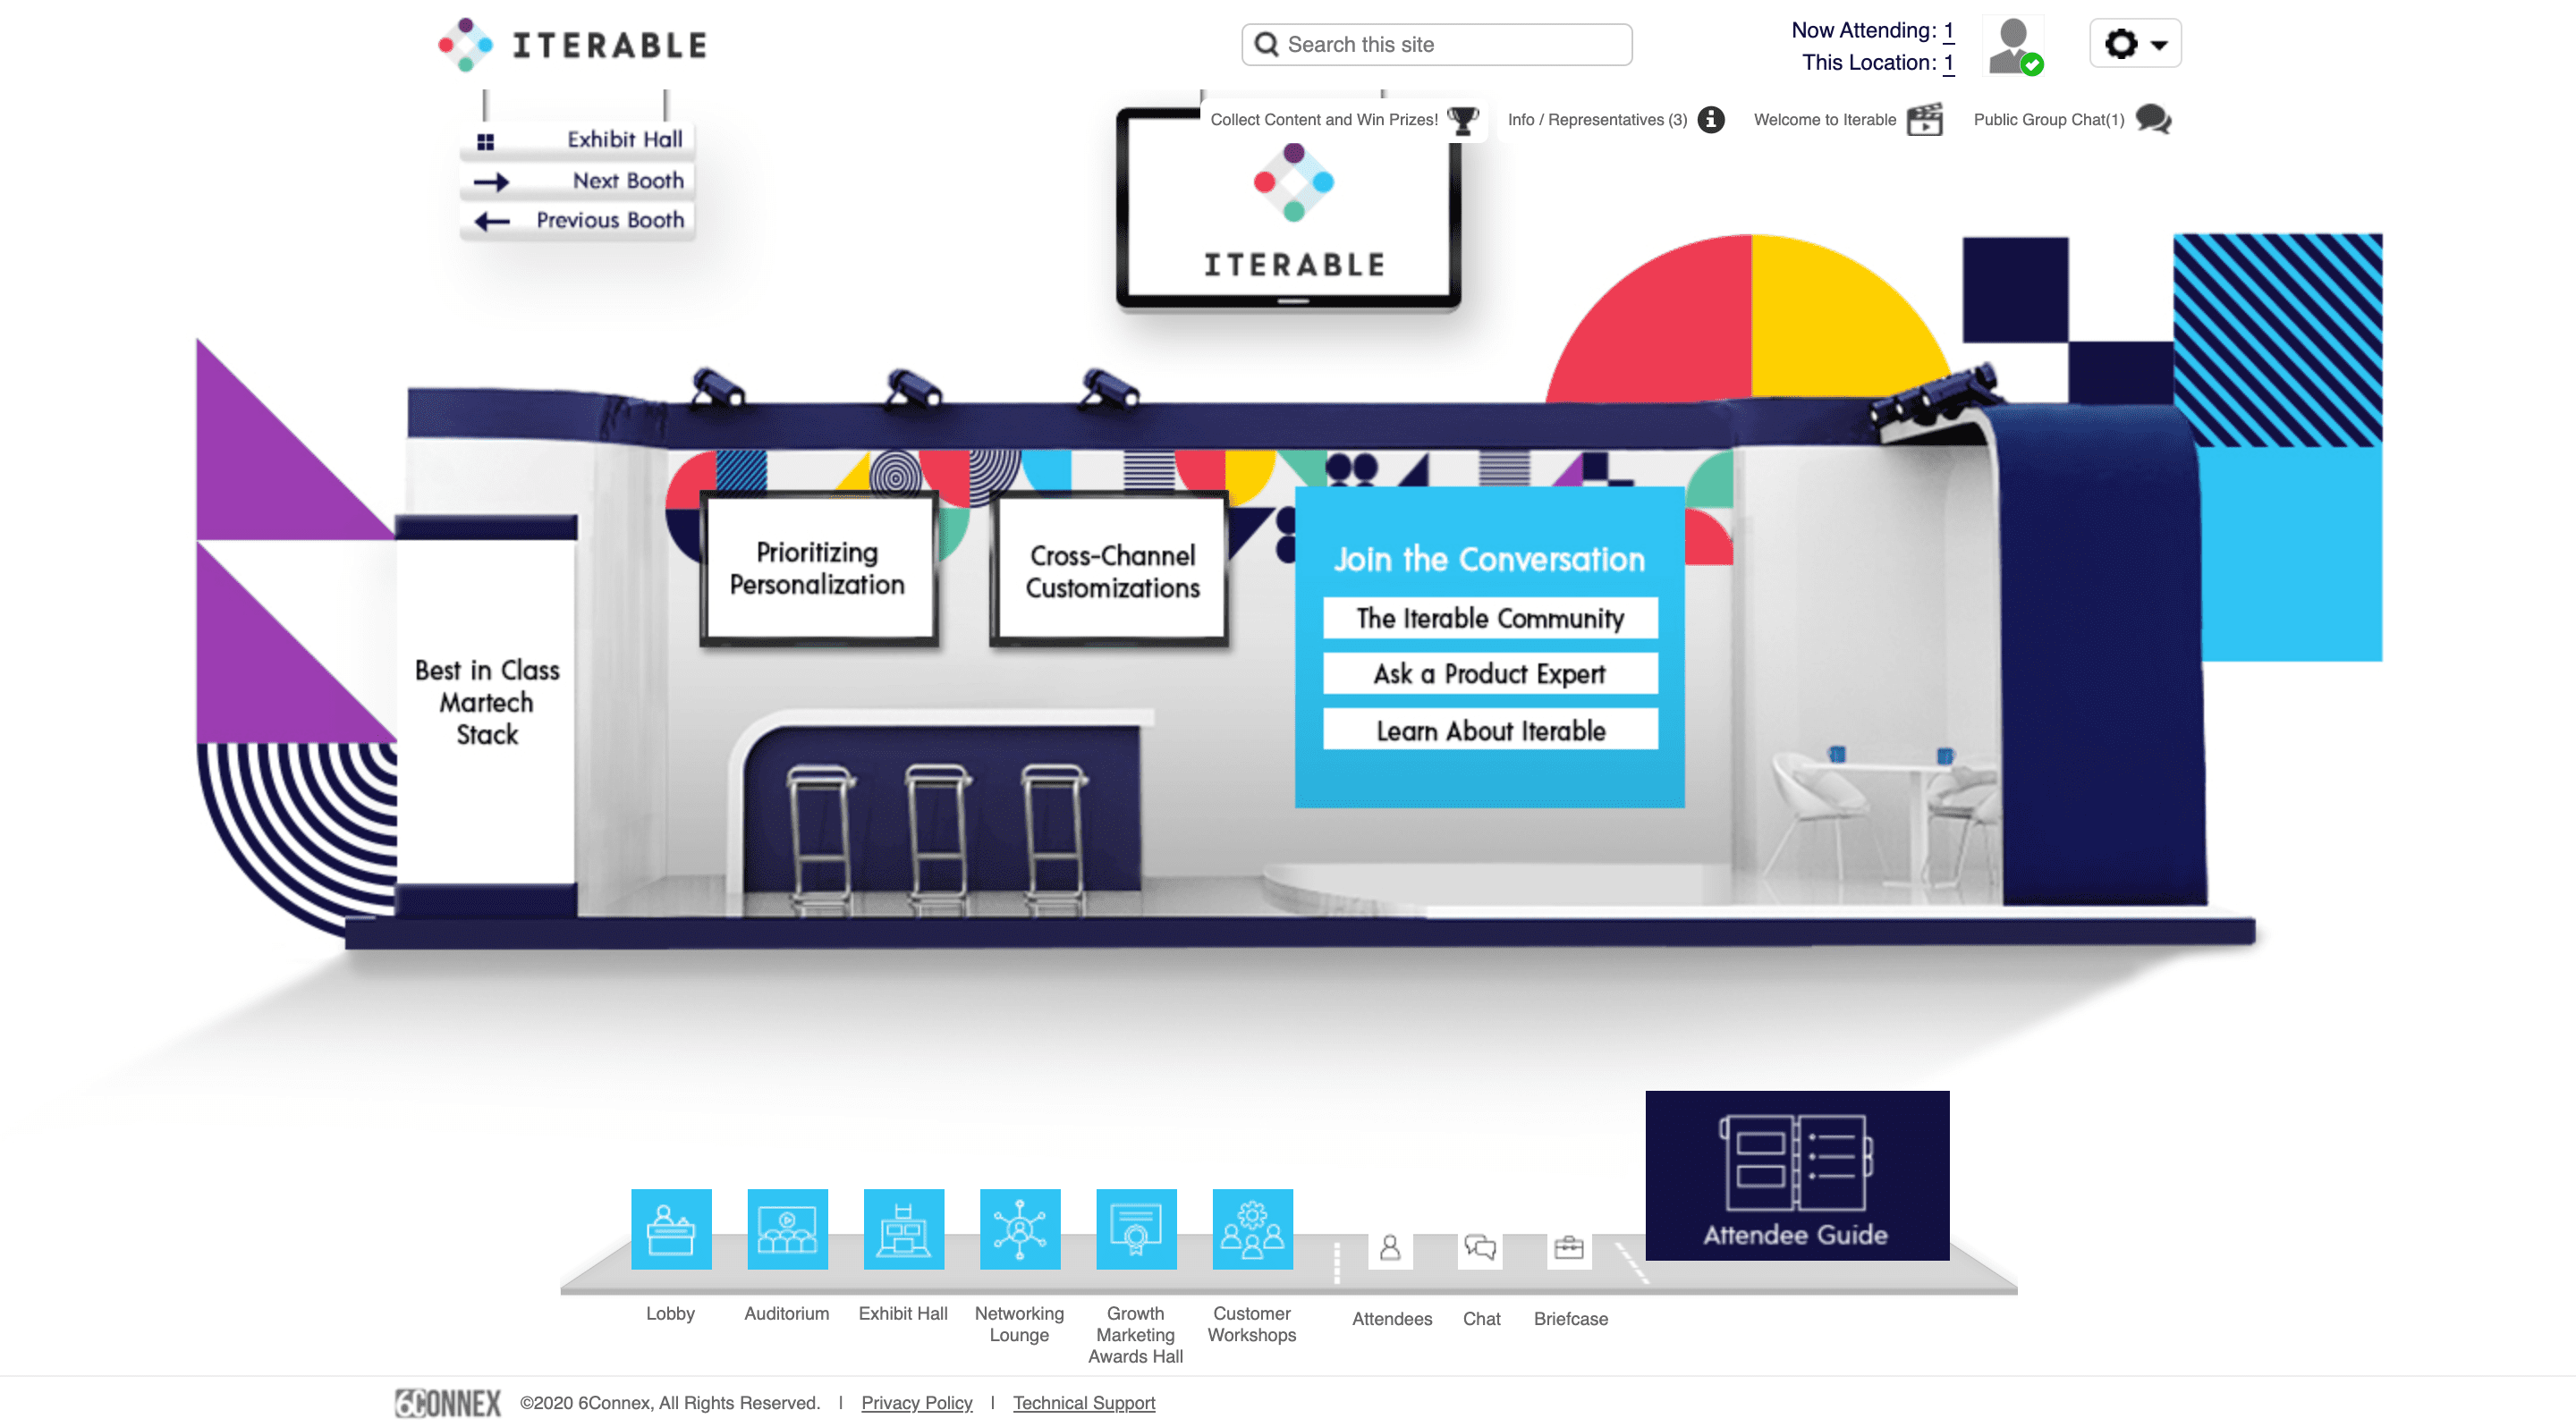
Task: Click the user profile avatar icon
Action: [2014, 46]
